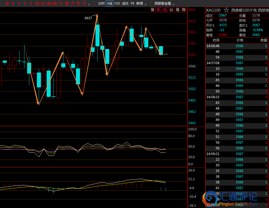Click the 3442 price axis label
The height and width of the screenshot is (208, 269).
click(x=192, y=123)
